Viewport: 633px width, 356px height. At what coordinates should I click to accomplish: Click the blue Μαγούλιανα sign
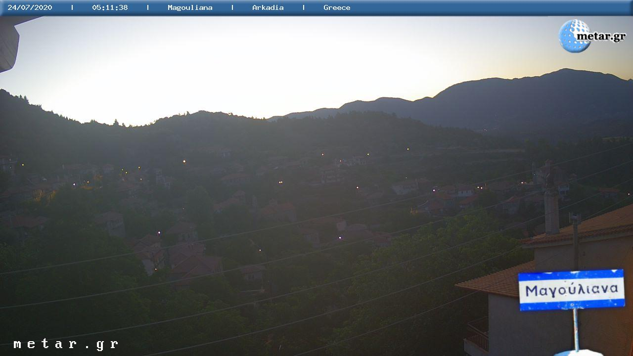[571, 290]
